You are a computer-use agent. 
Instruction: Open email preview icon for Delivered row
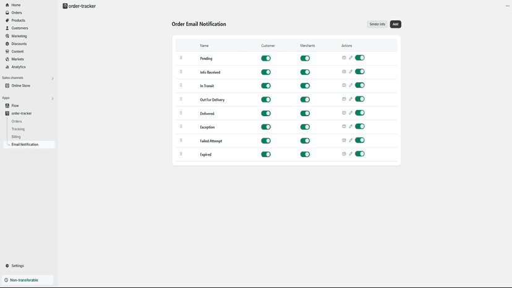[x=344, y=112]
